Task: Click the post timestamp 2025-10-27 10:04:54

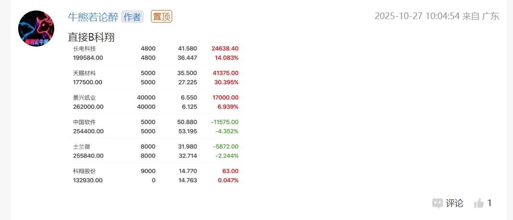Action: 417,16
